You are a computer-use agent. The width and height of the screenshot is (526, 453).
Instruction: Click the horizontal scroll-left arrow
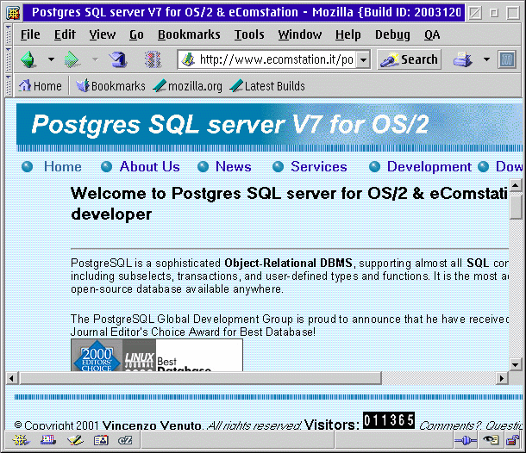coord(12,379)
